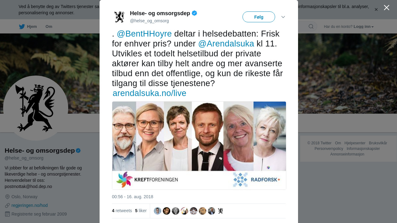Open the tweet author's lion avatar
Viewport: 397px width, 223px height.
(119, 17)
